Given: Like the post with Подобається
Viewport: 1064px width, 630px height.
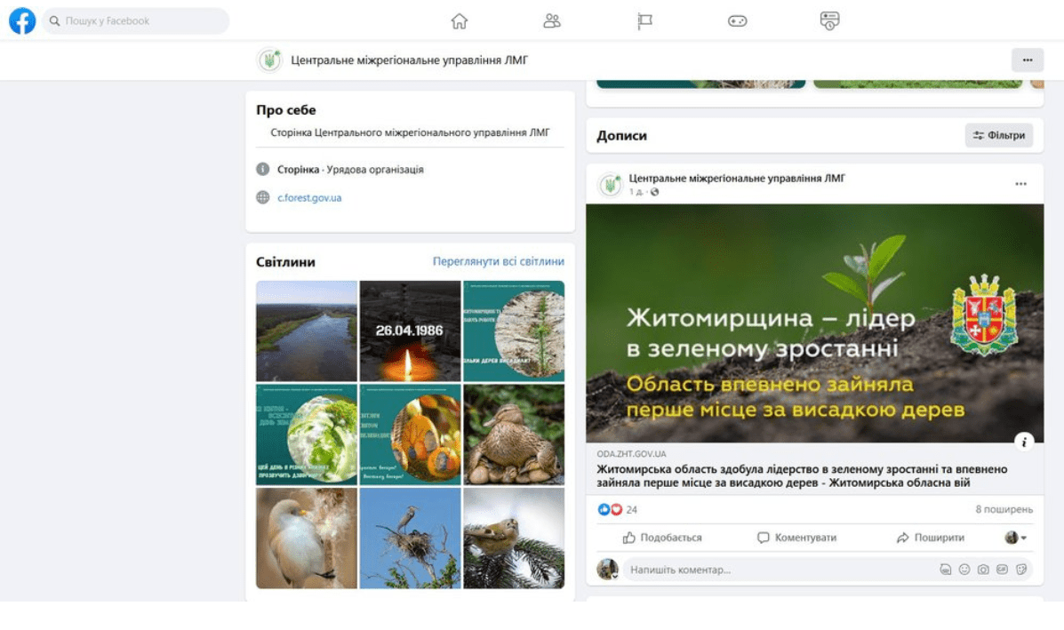Looking at the screenshot, I should point(662,538).
